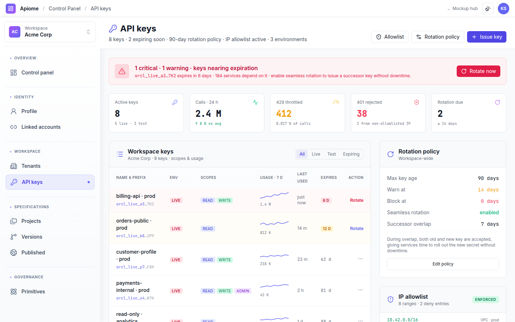Click the Versions branch icon

click(14, 237)
